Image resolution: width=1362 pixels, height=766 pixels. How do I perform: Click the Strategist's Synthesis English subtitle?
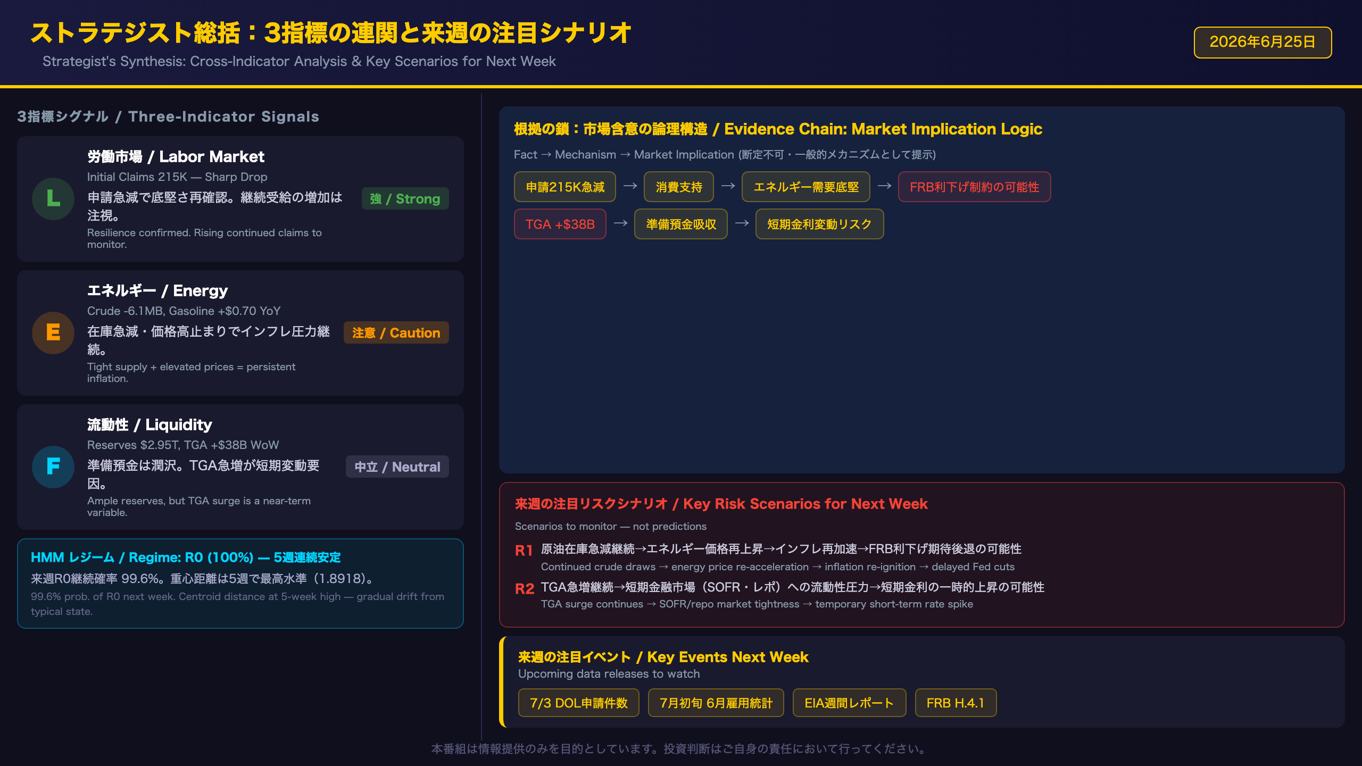tap(299, 61)
